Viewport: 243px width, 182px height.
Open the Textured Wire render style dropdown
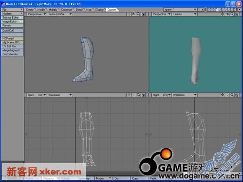[x=60, y=14]
